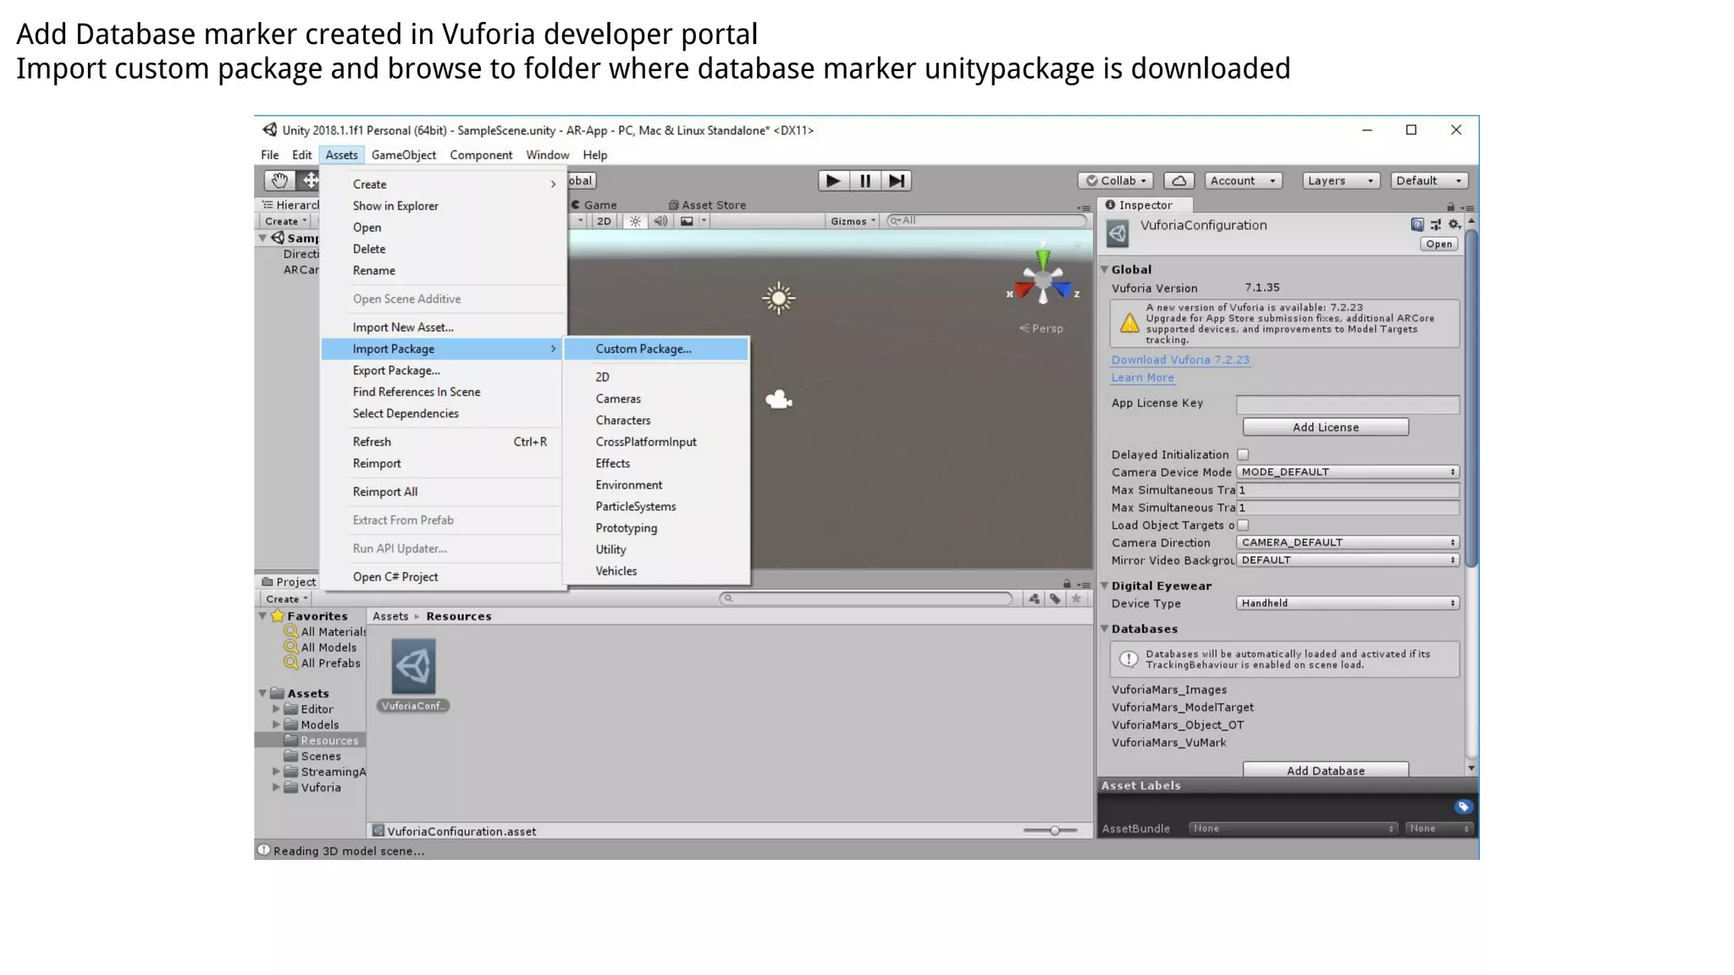Toggle 2D scene view mode
Viewport: 1734px width, 975px height.
click(x=603, y=221)
